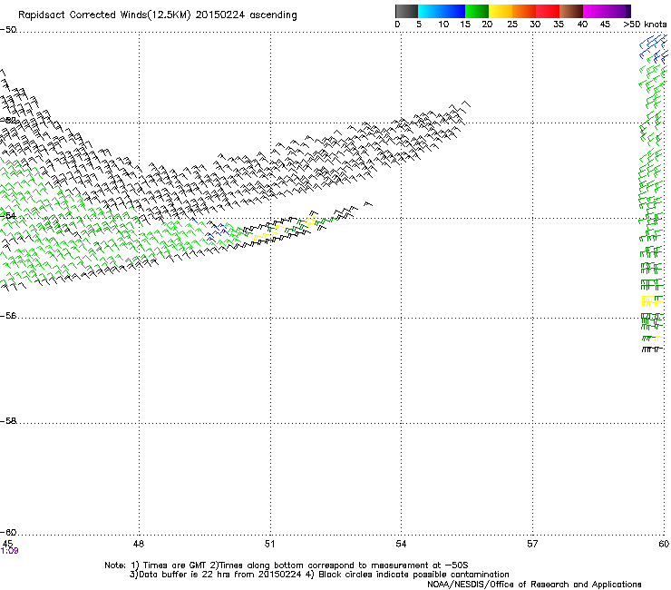The width and height of the screenshot is (671, 590).
Task: Click the red 30-35 knots legend swatch
Action: click(548, 11)
